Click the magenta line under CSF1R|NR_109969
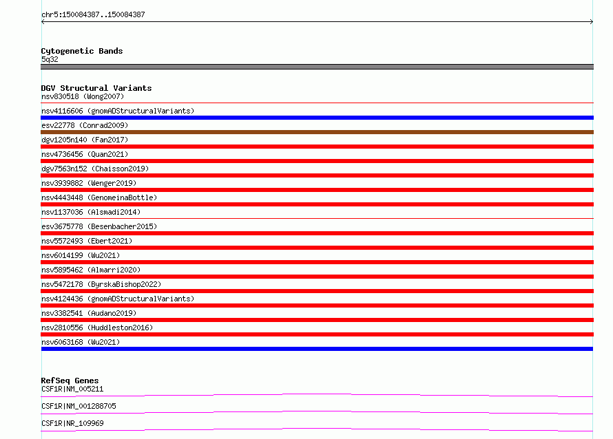The height and width of the screenshot is (439, 613). click(x=317, y=429)
